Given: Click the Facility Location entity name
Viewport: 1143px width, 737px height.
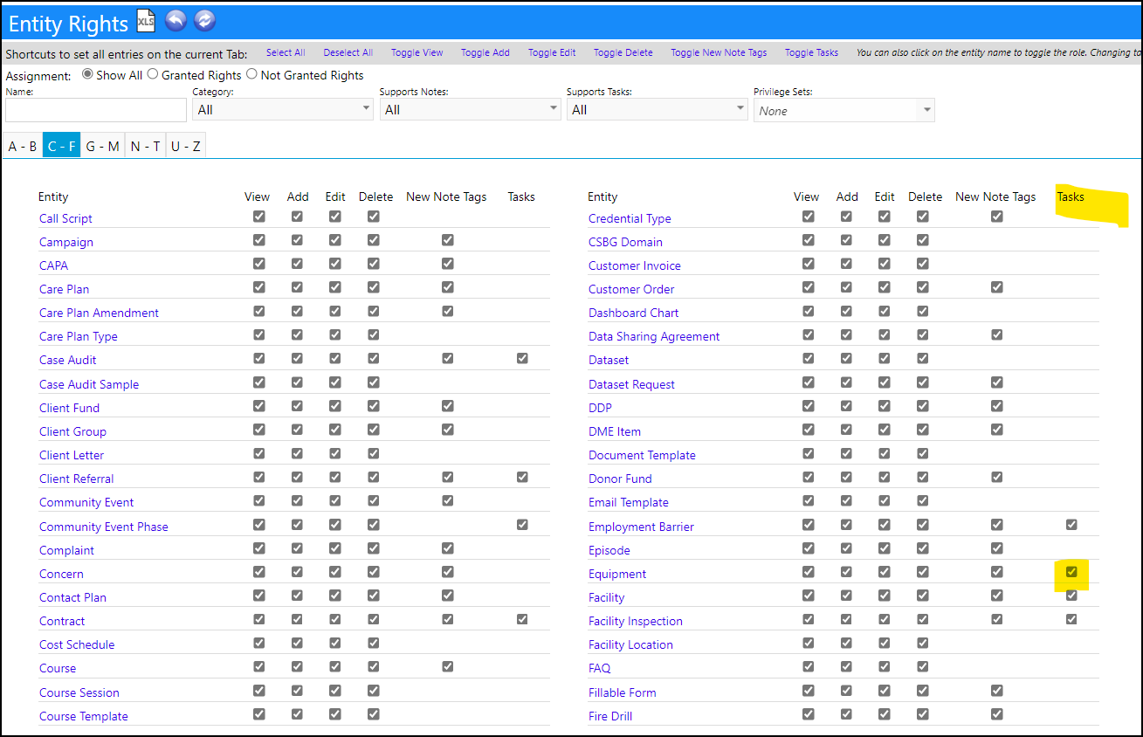Looking at the screenshot, I should pos(630,644).
